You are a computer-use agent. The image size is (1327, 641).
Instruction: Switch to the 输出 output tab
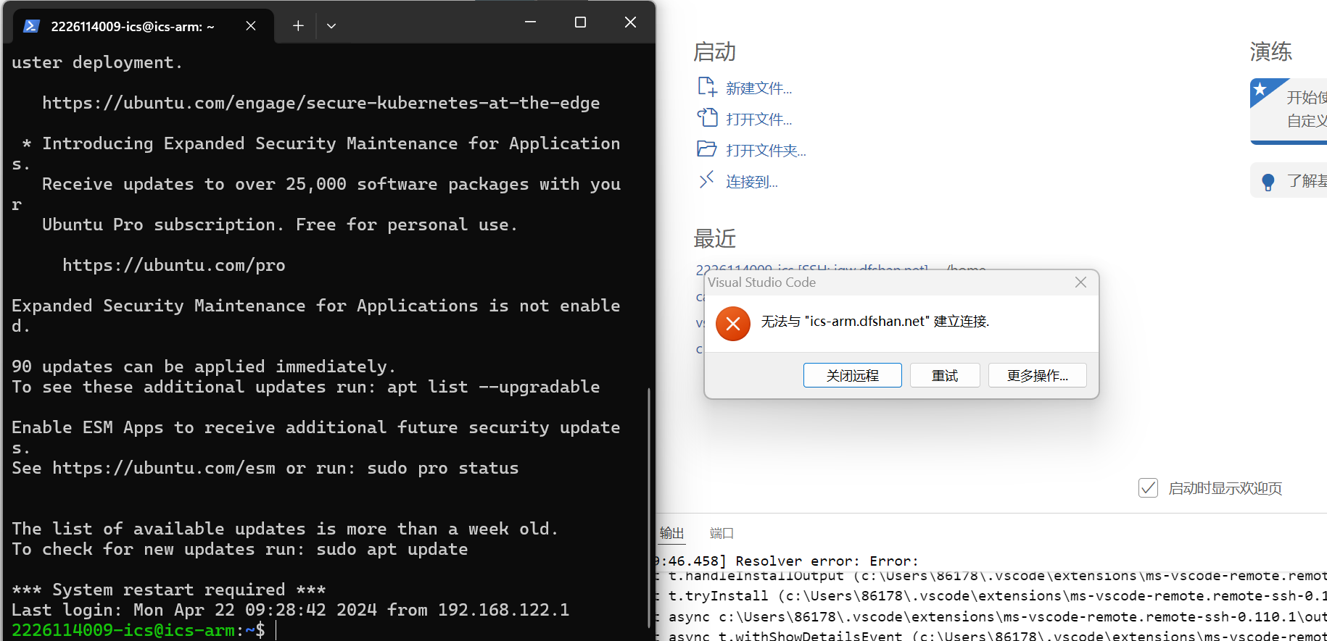(x=671, y=533)
